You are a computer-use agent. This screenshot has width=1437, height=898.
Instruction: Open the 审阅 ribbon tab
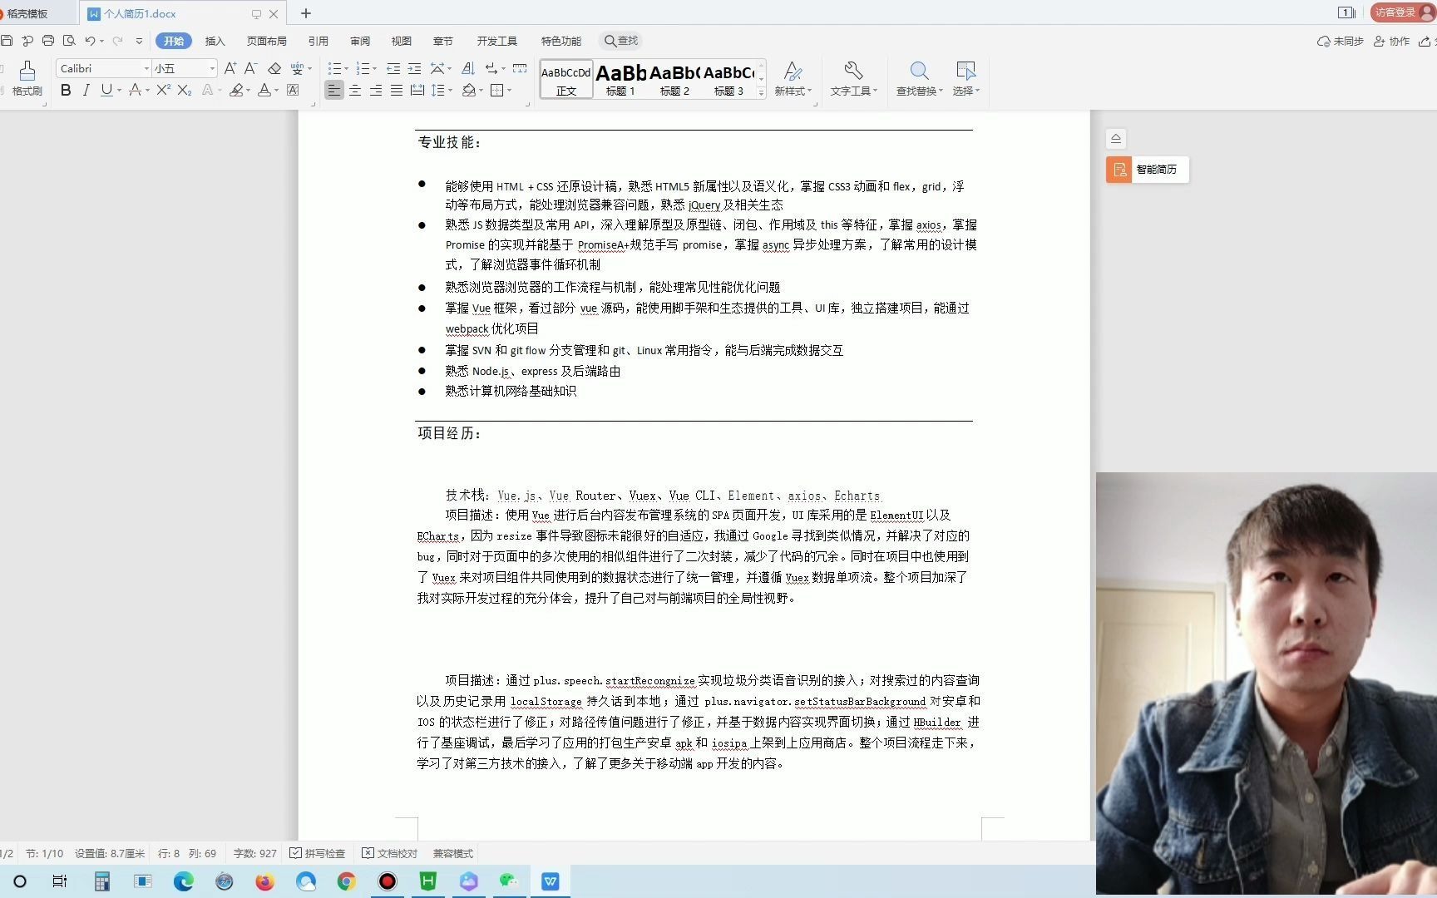pos(359,41)
